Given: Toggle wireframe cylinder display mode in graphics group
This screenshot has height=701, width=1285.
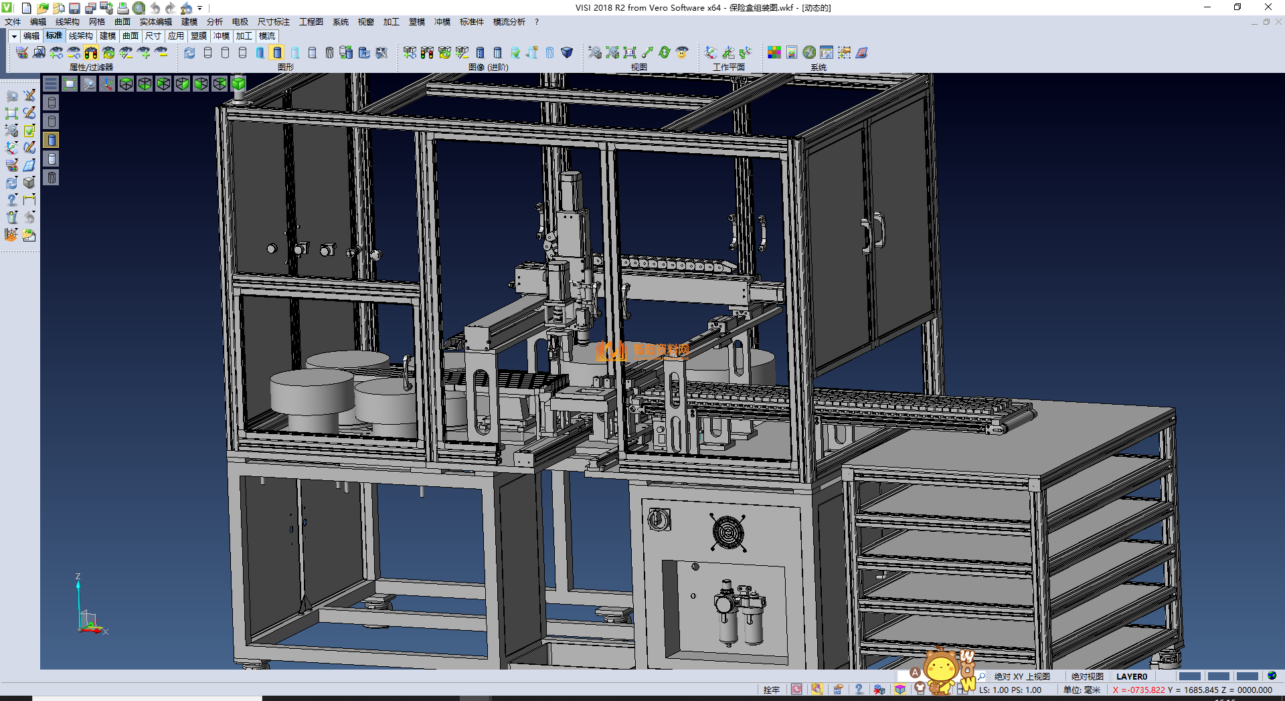Looking at the screenshot, I should click(x=207, y=53).
